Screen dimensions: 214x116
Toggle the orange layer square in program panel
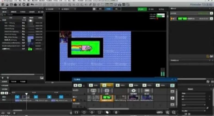point(74,100)
